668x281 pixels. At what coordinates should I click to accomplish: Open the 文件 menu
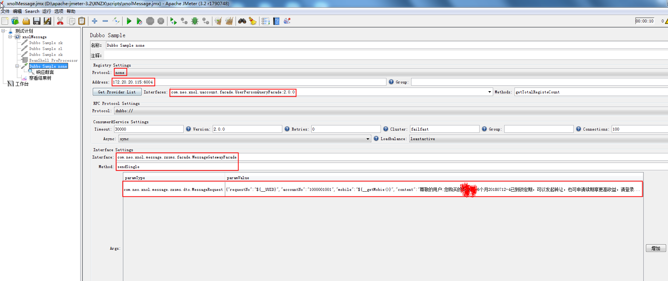5,11
